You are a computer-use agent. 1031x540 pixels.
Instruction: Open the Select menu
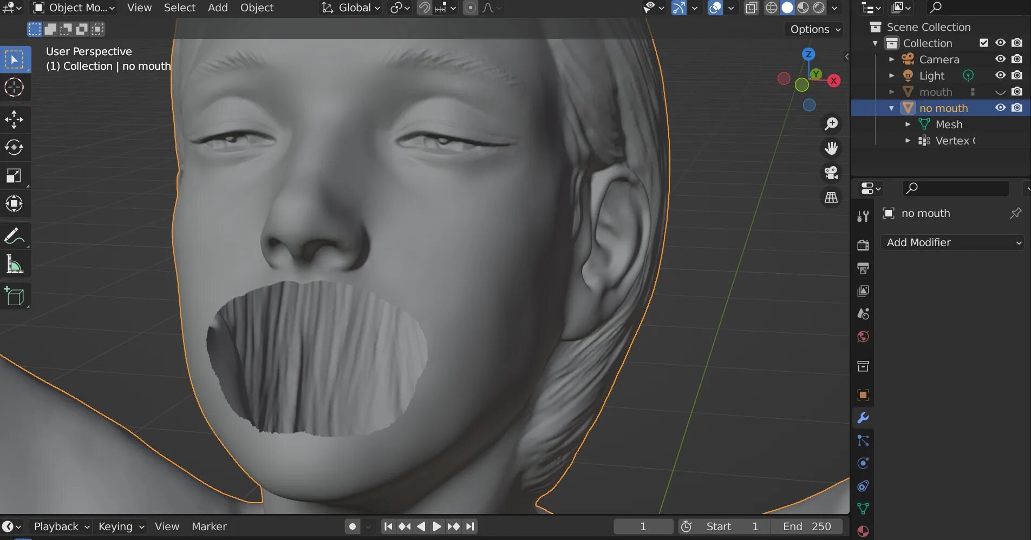180,8
